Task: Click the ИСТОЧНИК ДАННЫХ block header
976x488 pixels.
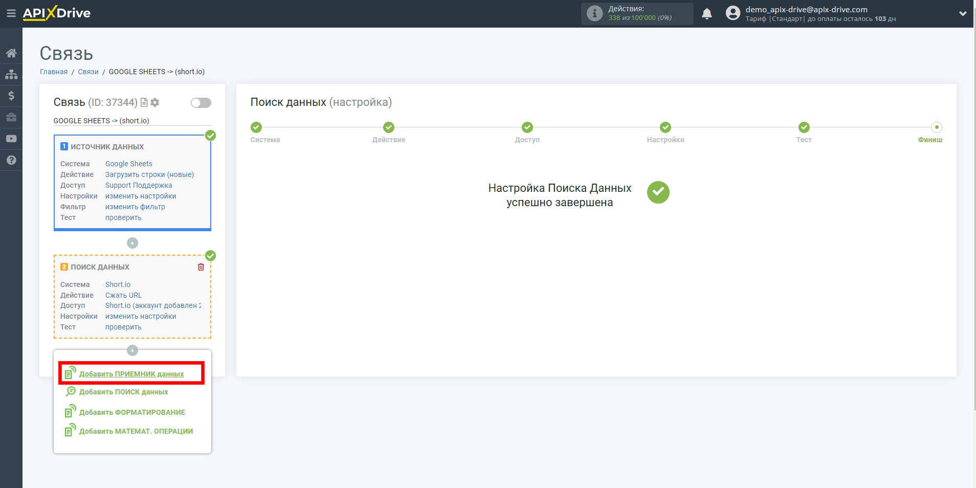Action: pyautogui.click(x=107, y=147)
